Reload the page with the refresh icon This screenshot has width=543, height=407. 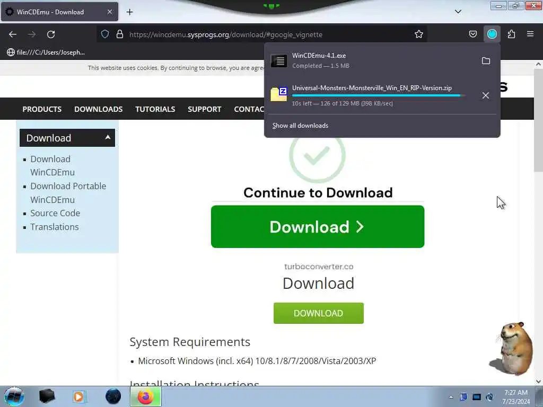(x=51, y=34)
